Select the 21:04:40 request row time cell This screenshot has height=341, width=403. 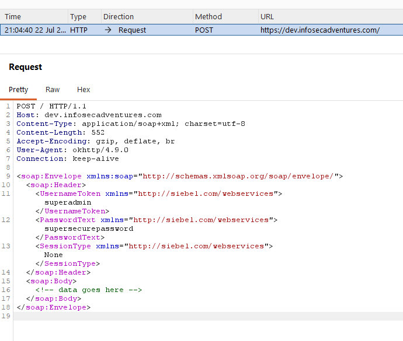pyautogui.click(x=35, y=30)
